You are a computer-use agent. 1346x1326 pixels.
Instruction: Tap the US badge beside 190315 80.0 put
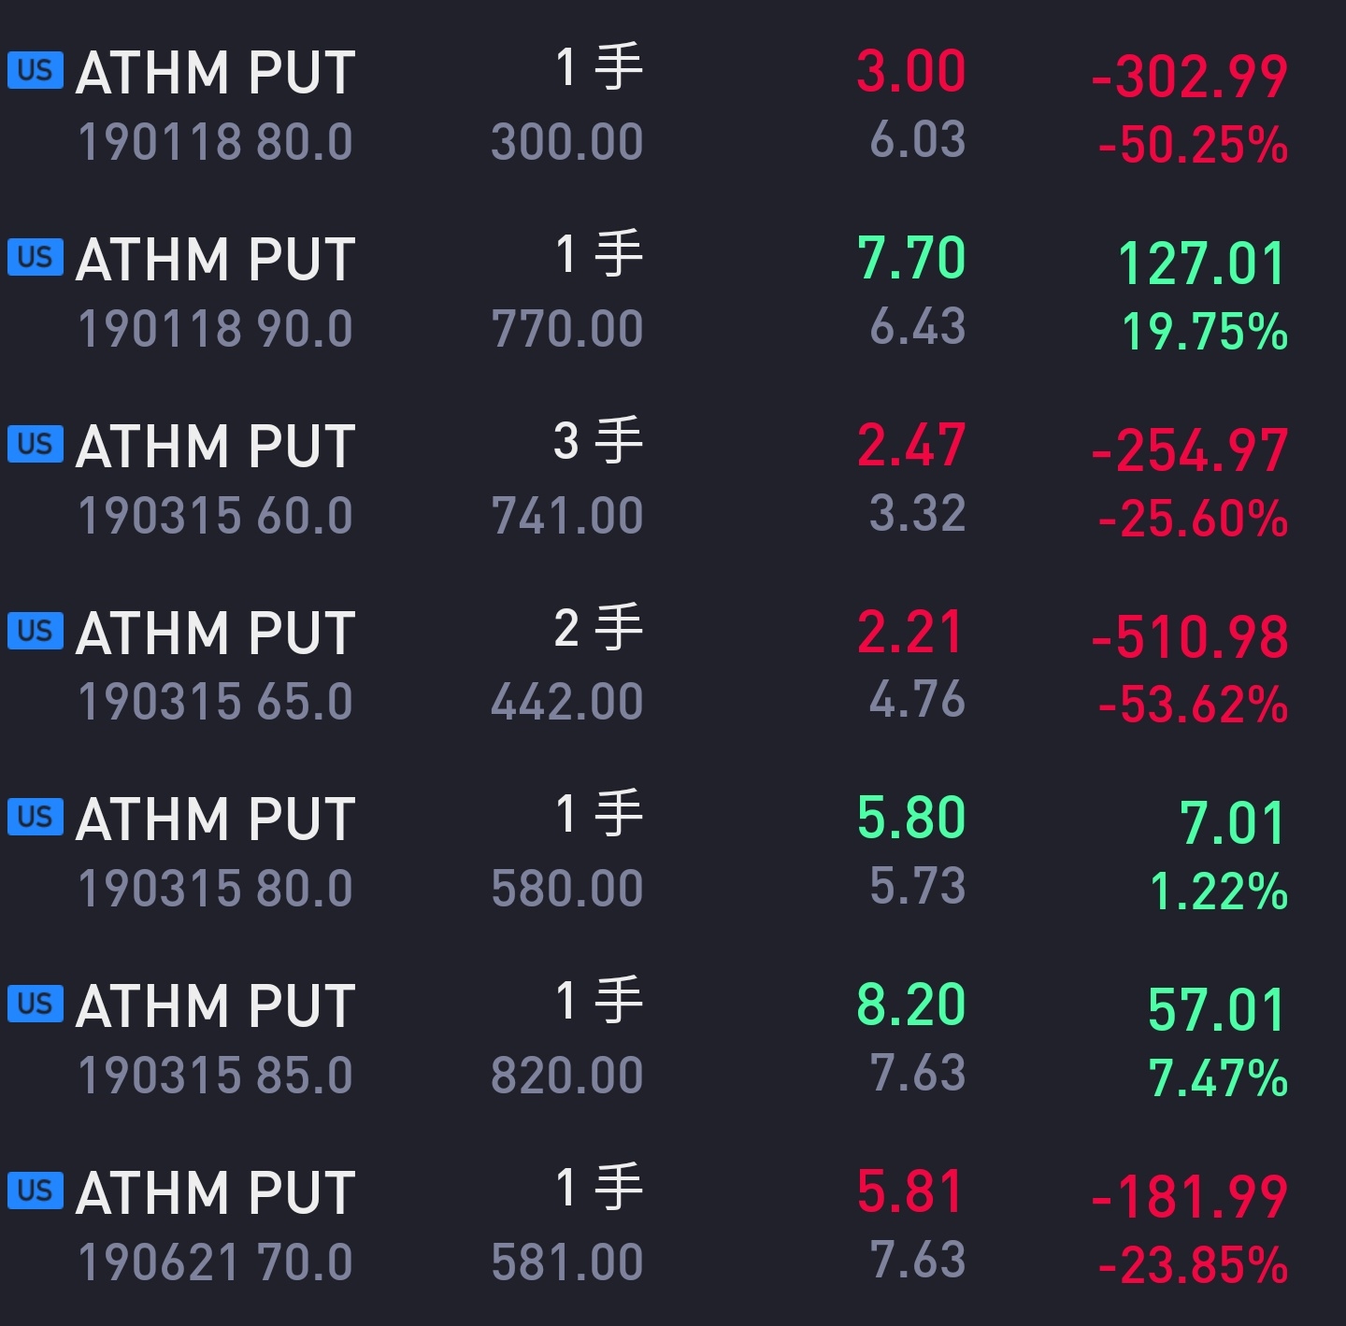36,818
